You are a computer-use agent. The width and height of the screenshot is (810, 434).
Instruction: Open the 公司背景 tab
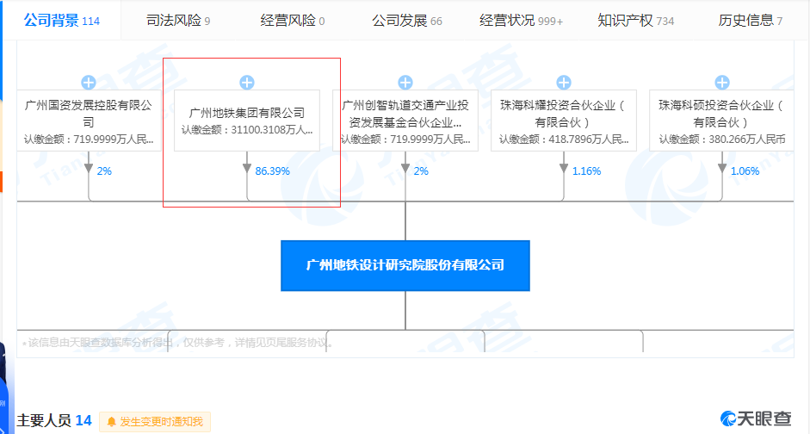61,21
